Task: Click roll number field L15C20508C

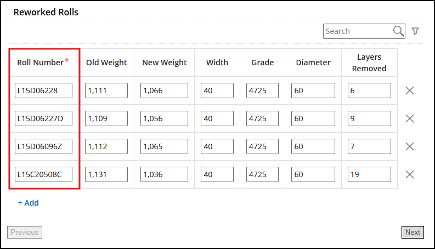Action: 43,174
